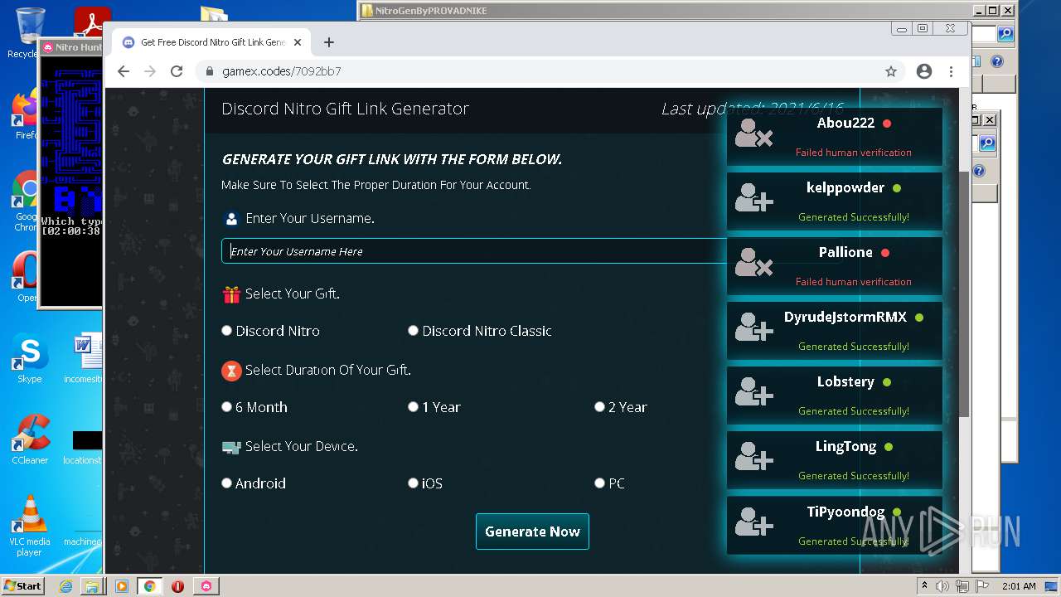
Task: Click the hourglass icon beside Select Duration
Action: tap(231, 371)
